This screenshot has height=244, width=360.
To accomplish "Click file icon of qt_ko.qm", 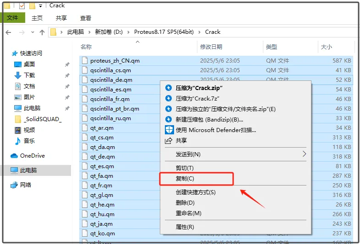I will coord(85,233).
